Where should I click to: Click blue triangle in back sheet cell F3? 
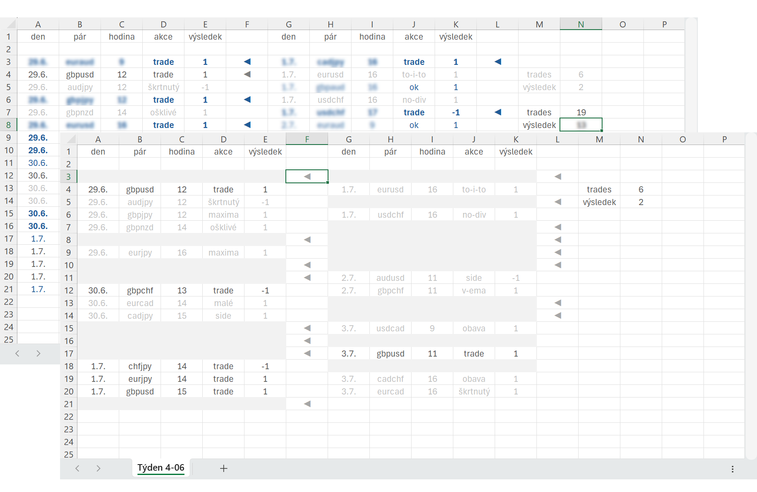pos(247,62)
